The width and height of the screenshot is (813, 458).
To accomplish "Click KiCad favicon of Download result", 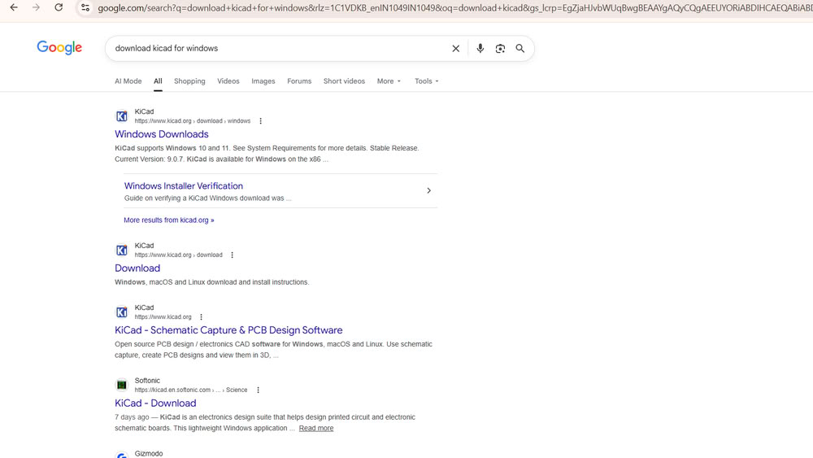I will pos(121,250).
